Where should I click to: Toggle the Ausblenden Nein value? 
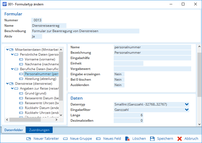click(119, 85)
